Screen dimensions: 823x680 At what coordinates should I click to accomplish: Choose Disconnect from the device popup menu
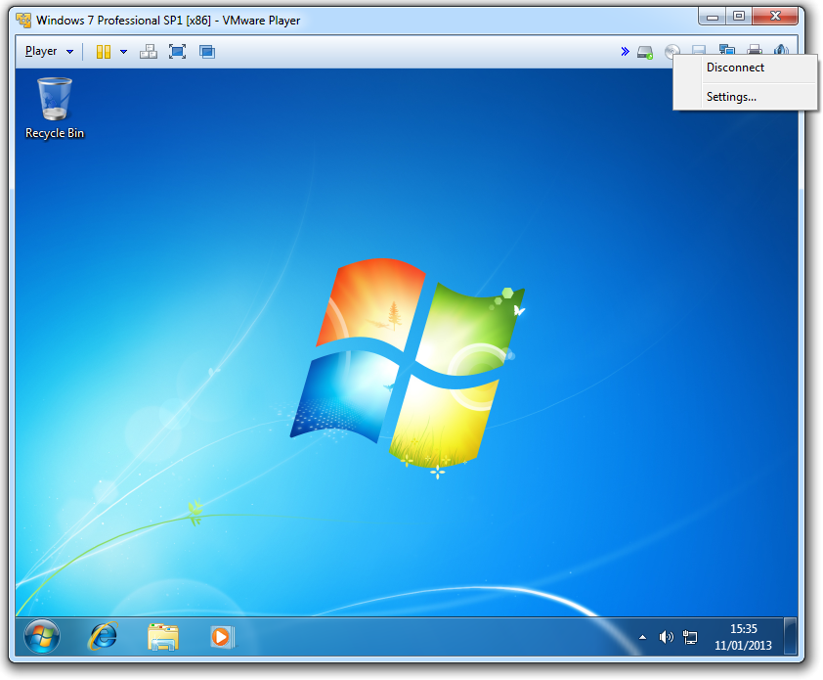(x=735, y=68)
